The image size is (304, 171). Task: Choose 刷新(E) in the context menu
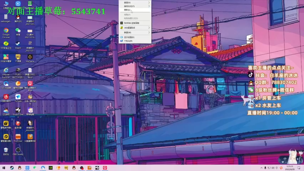point(135,10)
